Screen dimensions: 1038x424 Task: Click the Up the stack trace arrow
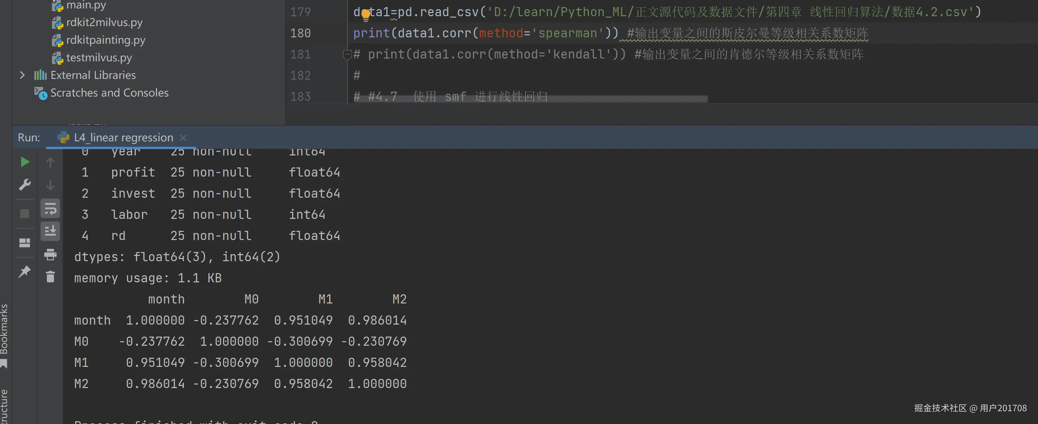(50, 162)
